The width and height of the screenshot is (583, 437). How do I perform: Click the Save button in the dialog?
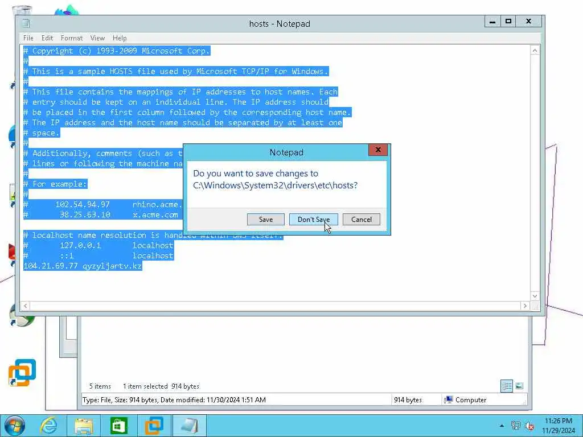point(265,219)
